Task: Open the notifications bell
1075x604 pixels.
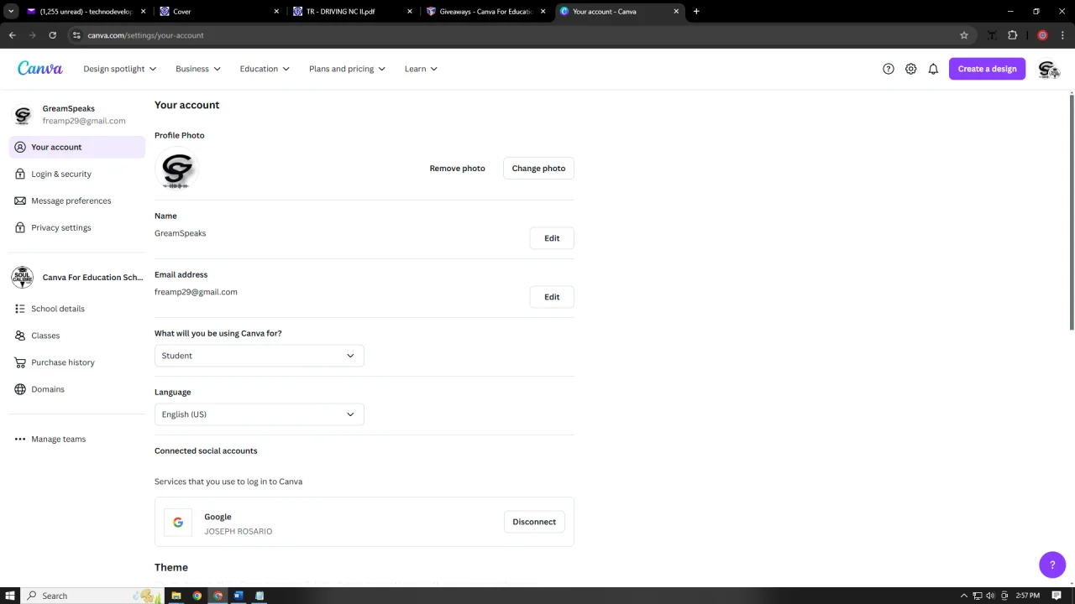Action: pyautogui.click(x=933, y=69)
